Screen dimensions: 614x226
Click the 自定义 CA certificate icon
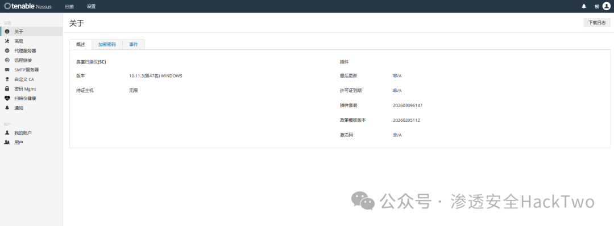click(7, 79)
